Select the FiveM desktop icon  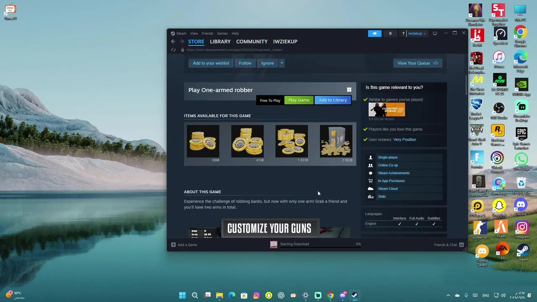click(501, 229)
